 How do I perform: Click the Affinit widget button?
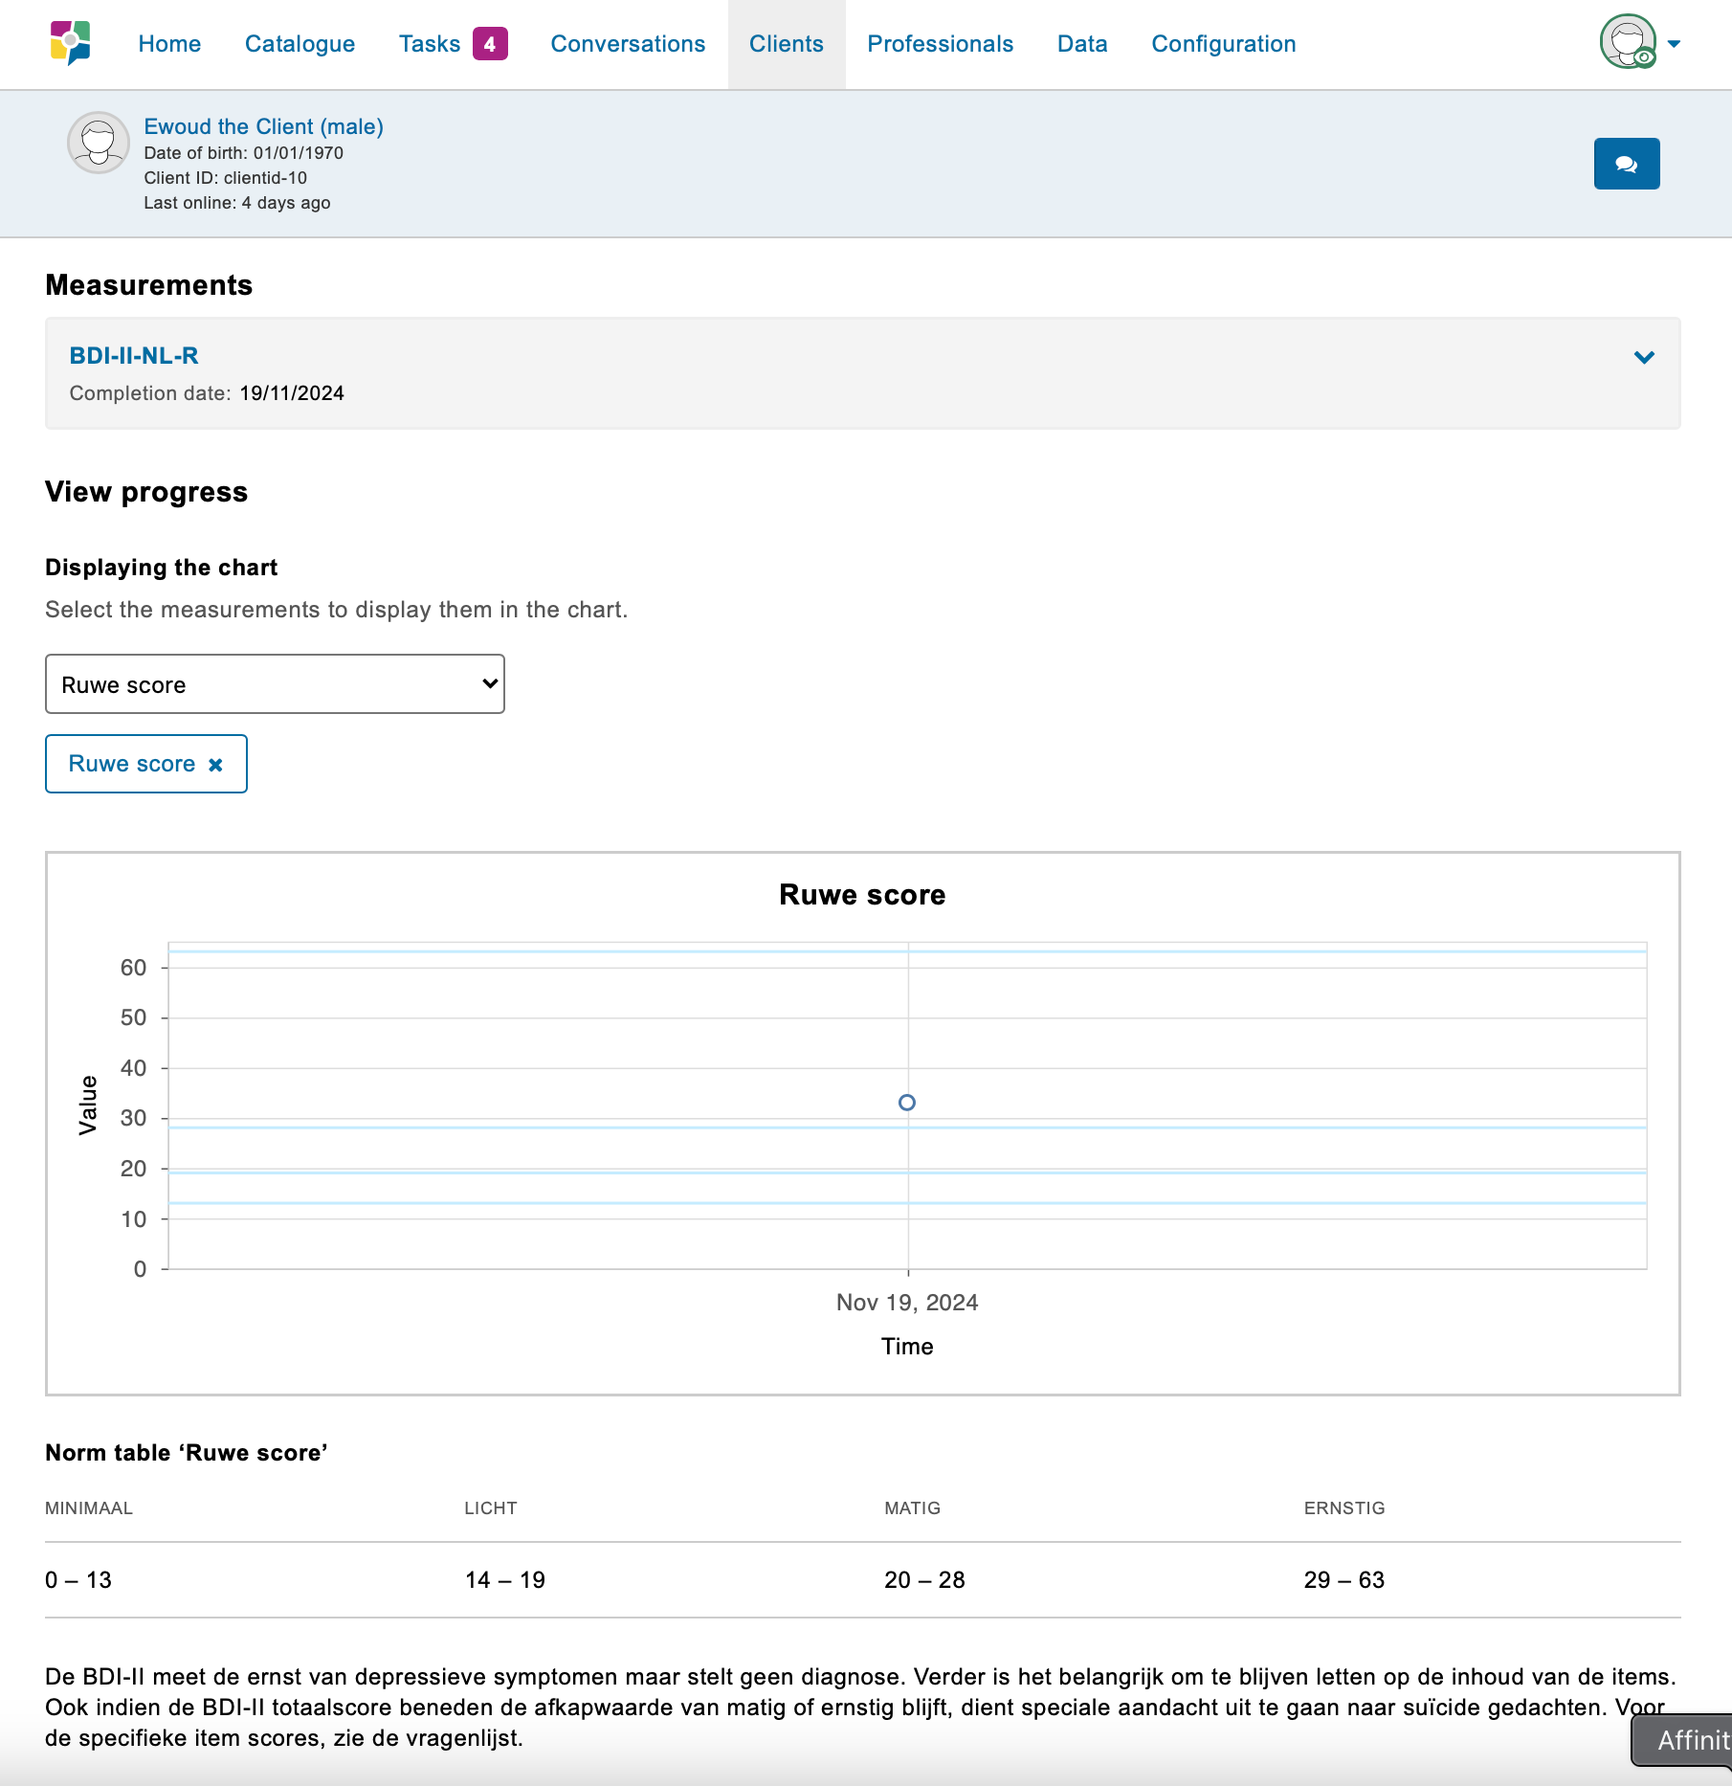click(x=1681, y=1740)
